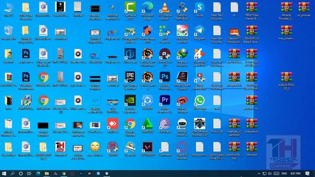The image size is (315, 177).
Task: Open taskbar Search
Action: 12,174
